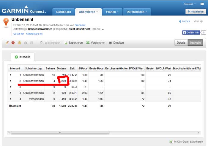208x148 pixels.
Task: Click the greyed user icon in toolbar
Action: pos(31,43)
